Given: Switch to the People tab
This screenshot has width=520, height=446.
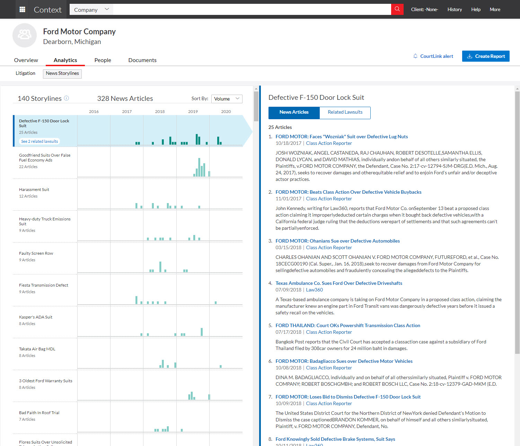Looking at the screenshot, I should 103,60.
